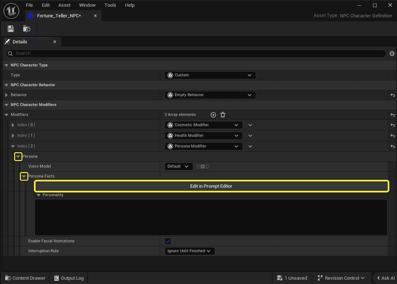Image resolution: width=397 pixels, height=284 pixels.
Task: Open the Empty Behavior dropdown
Action: (x=210, y=95)
